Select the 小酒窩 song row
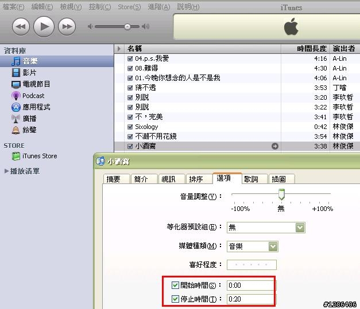This screenshot has width=360, height=309. point(237,146)
